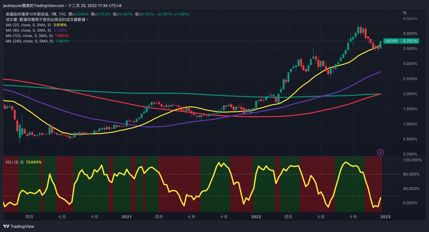Click the yellow KDJ value 13.640%

[34, 162]
